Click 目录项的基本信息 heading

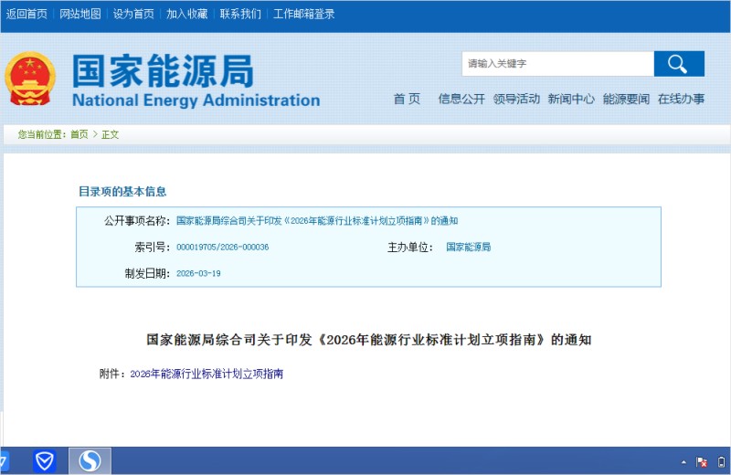tap(122, 192)
